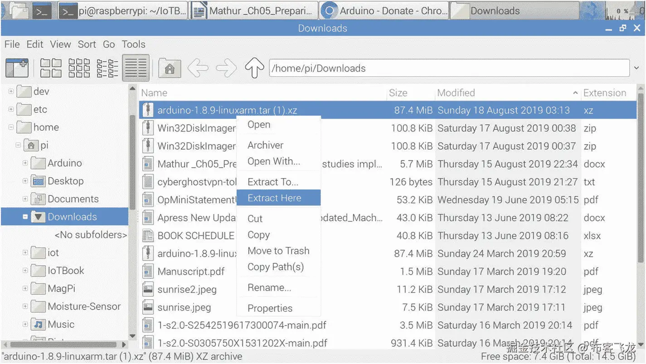Switch to Mathur _Ch05 document taskbar window
This screenshot has height=364, width=646.
point(253,10)
